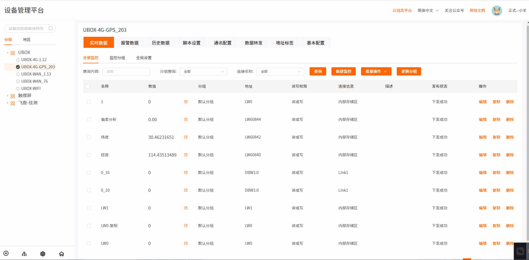The height and width of the screenshot is (260, 529).
Task: Open the 批量操作 dropdown button
Action: (x=376, y=71)
